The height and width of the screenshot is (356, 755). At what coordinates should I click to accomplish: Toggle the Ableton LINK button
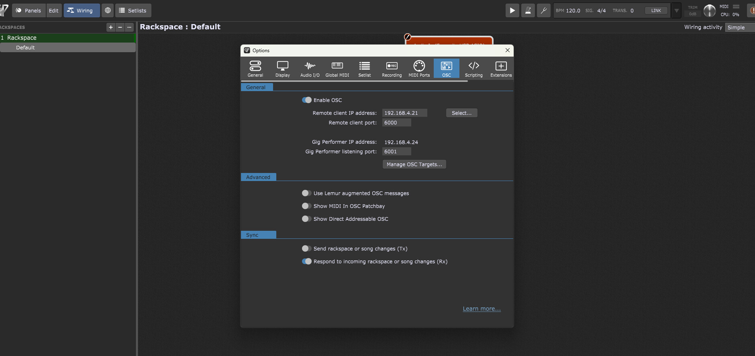656,10
